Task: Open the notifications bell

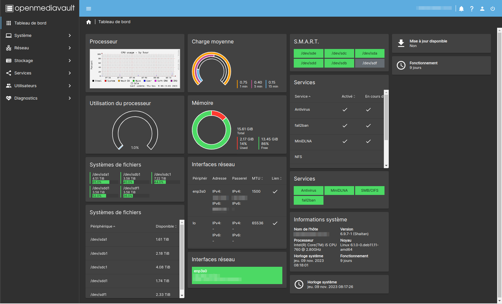Action: pyautogui.click(x=461, y=9)
